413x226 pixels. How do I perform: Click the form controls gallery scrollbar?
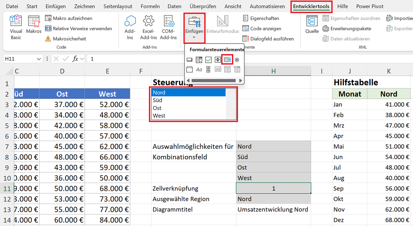[214, 81]
